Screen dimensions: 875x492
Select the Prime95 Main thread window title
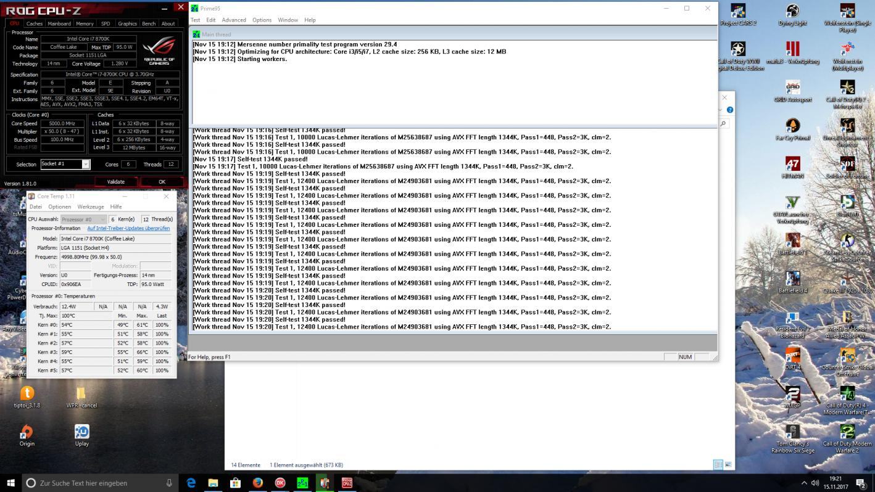pyautogui.click(x=216, y=35)
